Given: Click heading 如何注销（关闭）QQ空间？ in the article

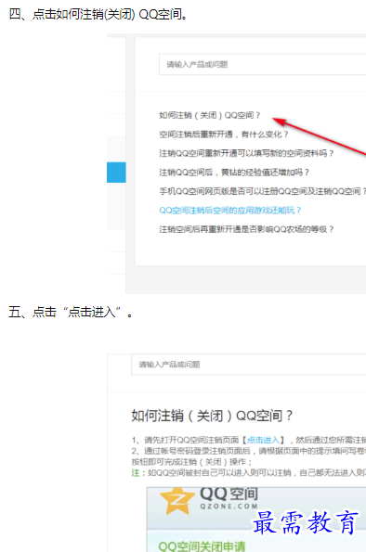Looking at the screenshot, I should click(x=212, y=416).
